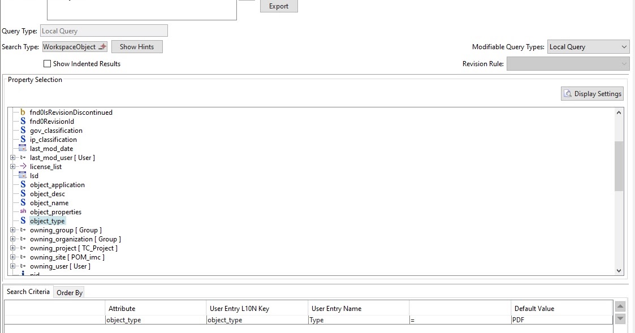Select the object_type property in the list
Viewport: 635px width, 333px height.
47,220
